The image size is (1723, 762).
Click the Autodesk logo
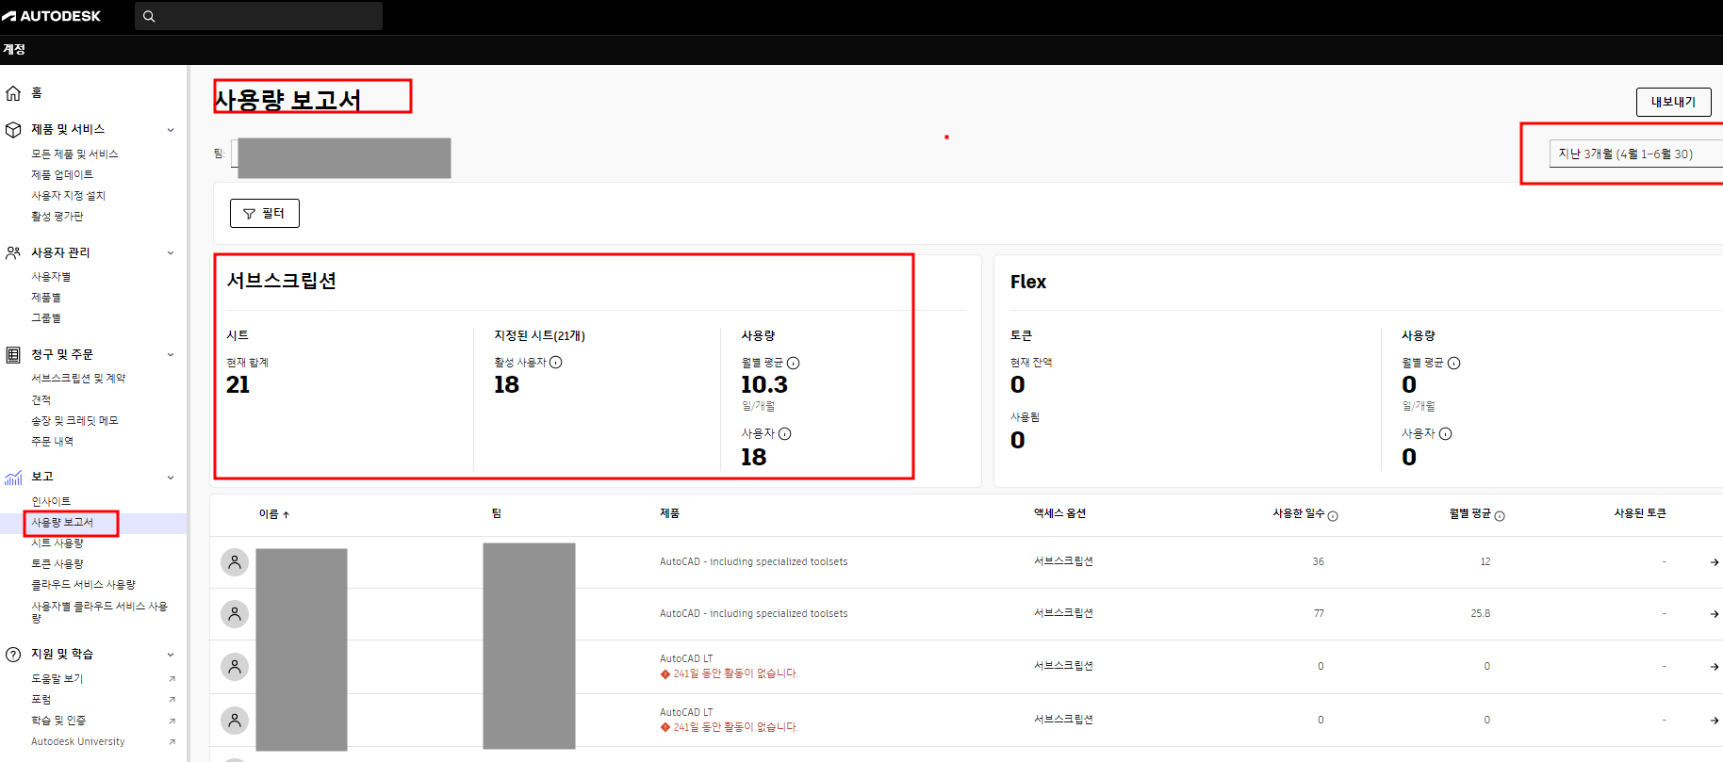click(x=51, y=16)
